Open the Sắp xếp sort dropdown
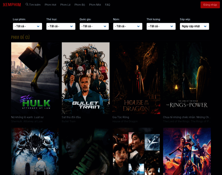 click(x=194, y=26)
